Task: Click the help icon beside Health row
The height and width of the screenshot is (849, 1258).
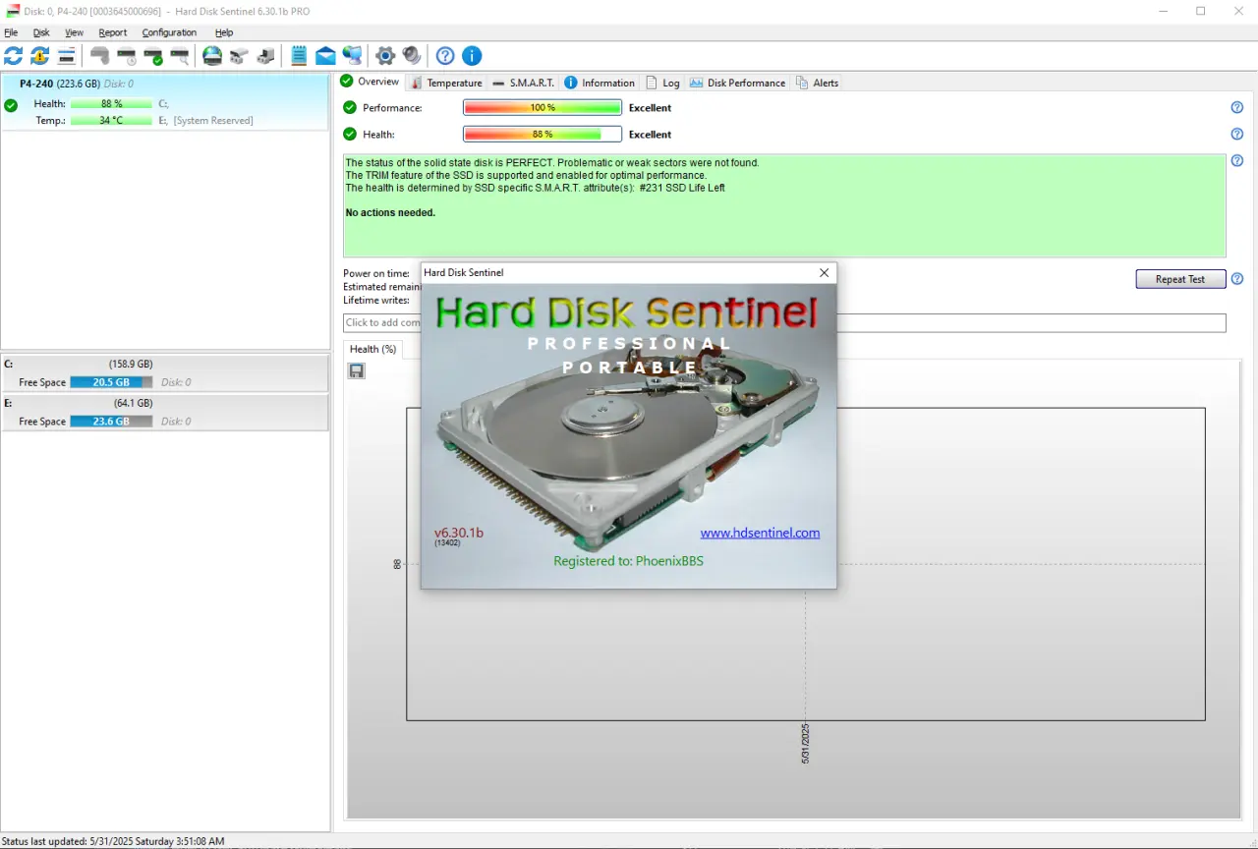Action: 1237,135
